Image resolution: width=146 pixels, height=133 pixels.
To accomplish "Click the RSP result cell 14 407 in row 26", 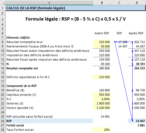I will (x=137, y=121).
